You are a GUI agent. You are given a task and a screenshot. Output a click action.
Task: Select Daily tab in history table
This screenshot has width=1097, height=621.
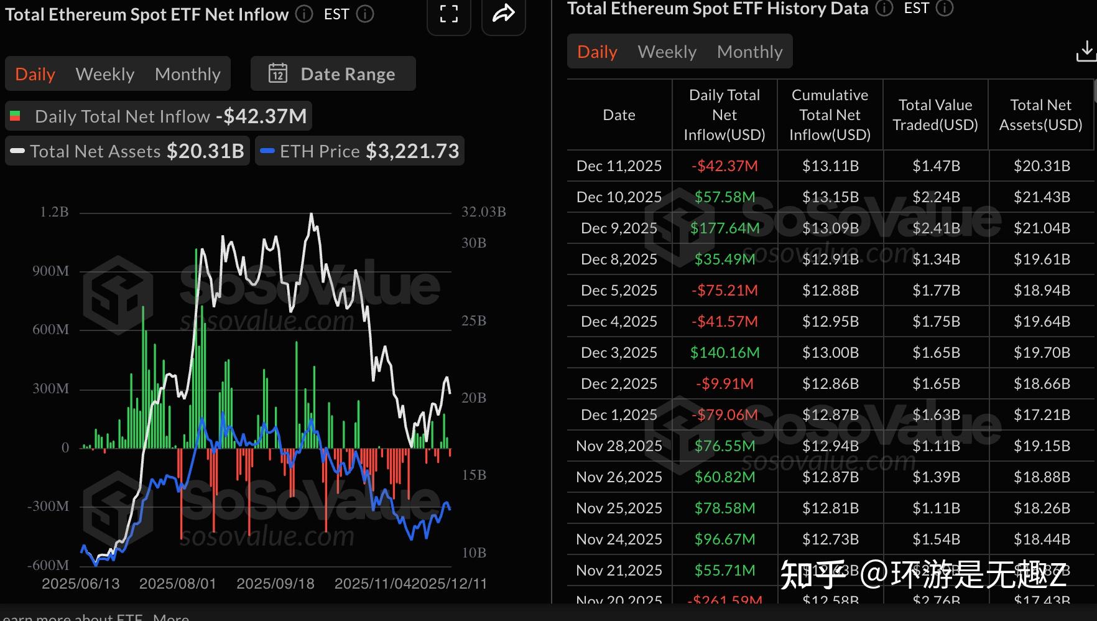(x=597, y=52)
